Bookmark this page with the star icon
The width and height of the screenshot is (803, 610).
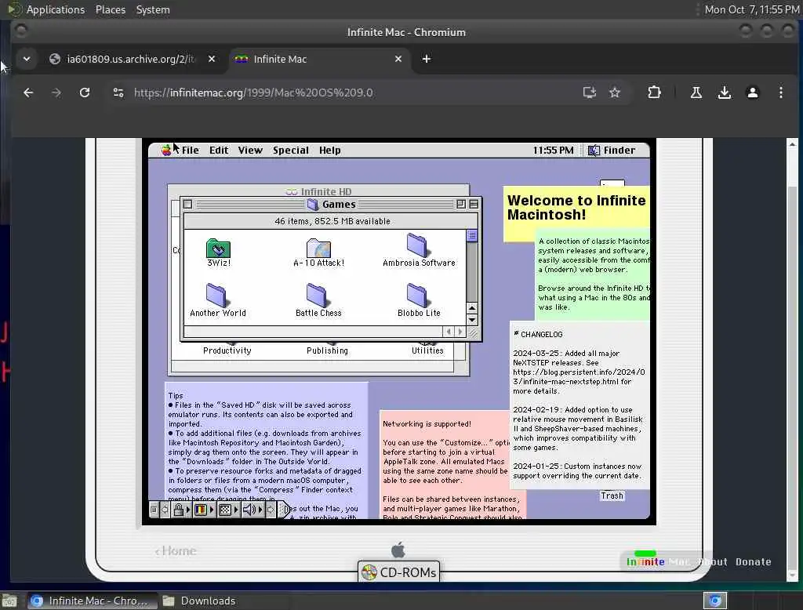[615, 93]
